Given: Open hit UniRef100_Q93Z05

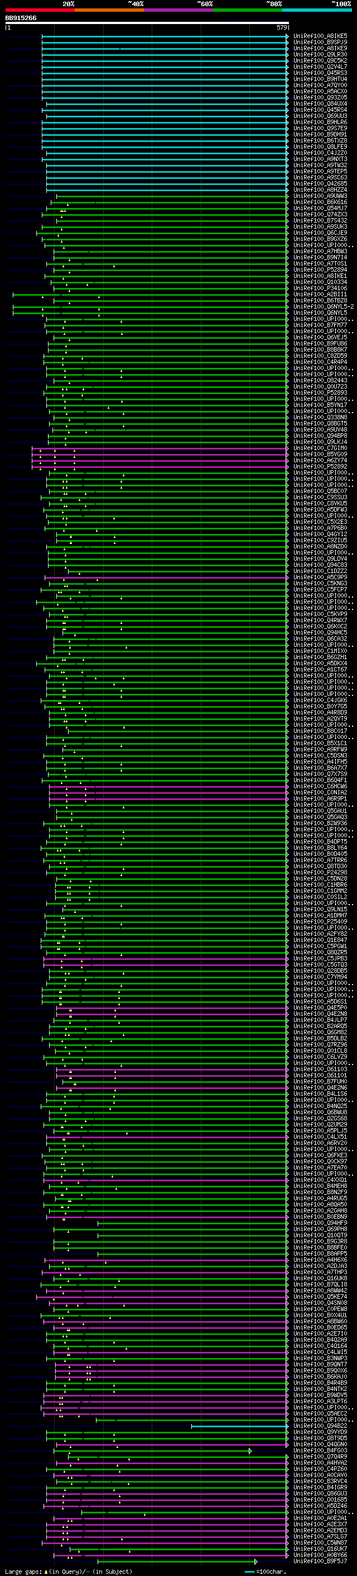Looking at the screenshot, I should pyautogui.click(x=320, y=97).
